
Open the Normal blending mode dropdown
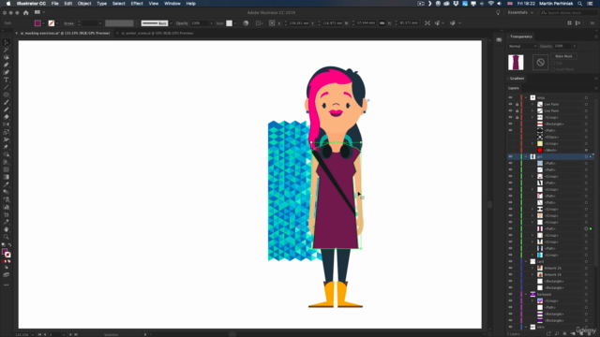522,46
